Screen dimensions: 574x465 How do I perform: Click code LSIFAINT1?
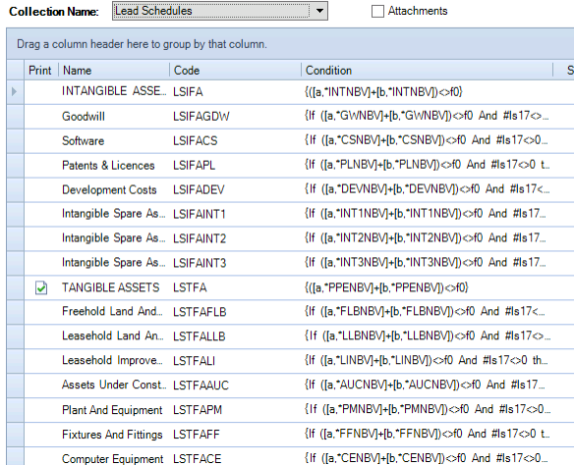click(x=200, y=214)
